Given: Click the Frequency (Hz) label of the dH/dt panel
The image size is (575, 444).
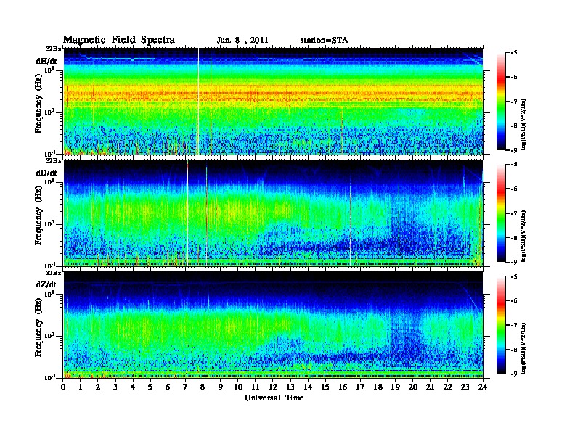Looking at the screenshot, I should coord(38,104).
